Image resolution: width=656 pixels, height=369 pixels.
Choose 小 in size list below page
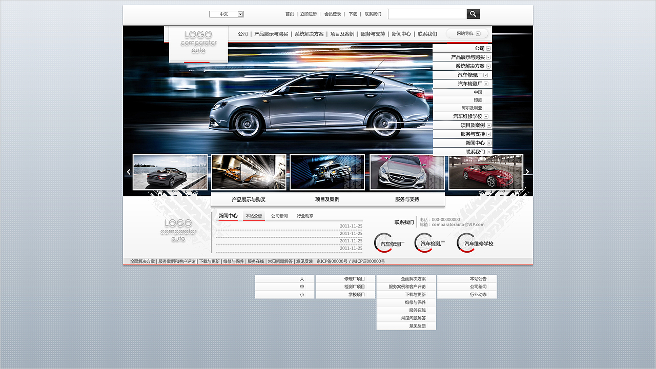click(284, 295)
